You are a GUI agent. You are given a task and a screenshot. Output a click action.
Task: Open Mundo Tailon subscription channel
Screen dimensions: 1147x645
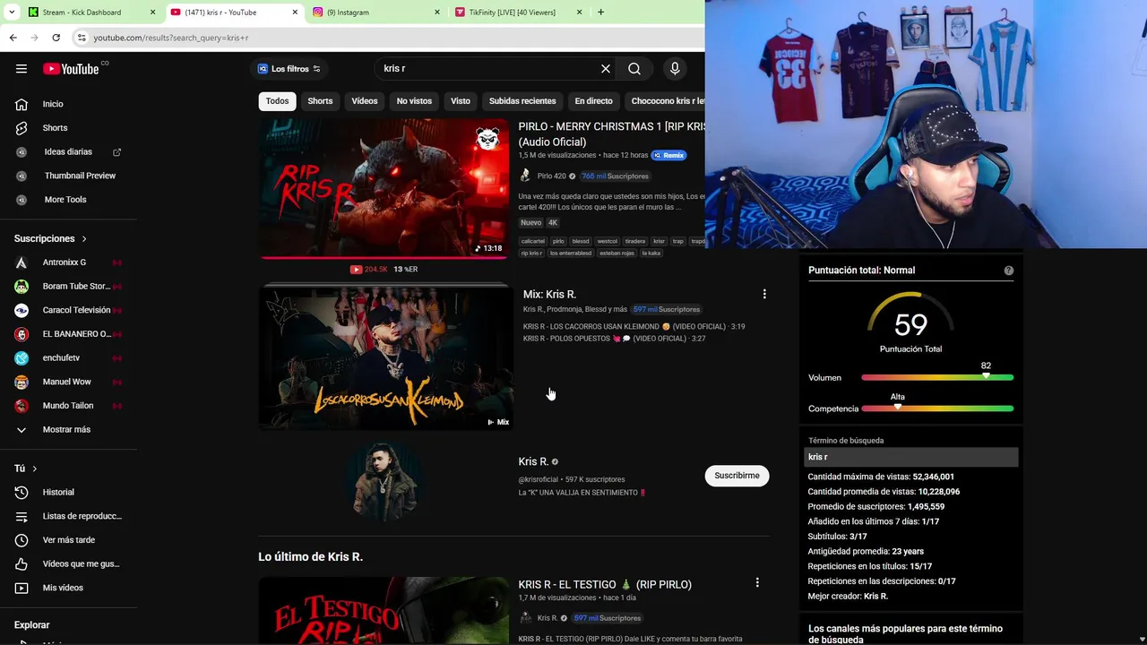pos(68,406)
